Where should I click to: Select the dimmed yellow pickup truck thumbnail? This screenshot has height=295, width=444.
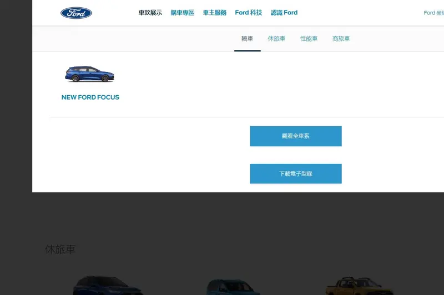click(359, 286)
